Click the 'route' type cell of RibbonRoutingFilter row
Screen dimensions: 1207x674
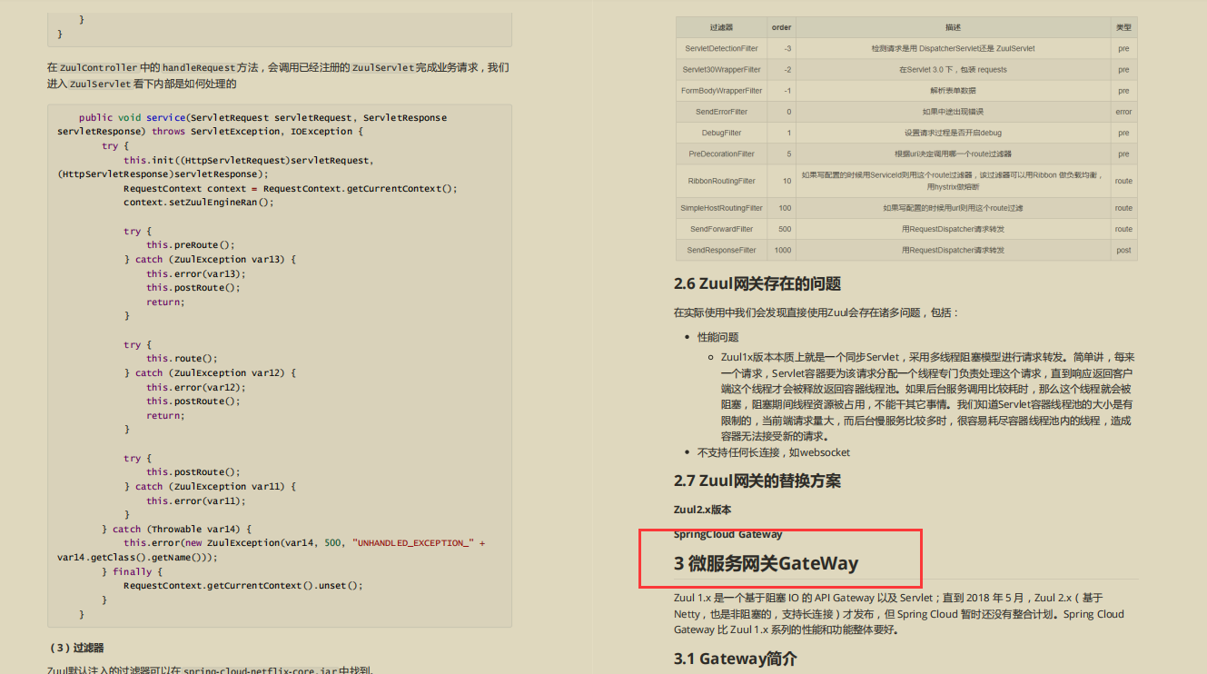pos(1123,181)
